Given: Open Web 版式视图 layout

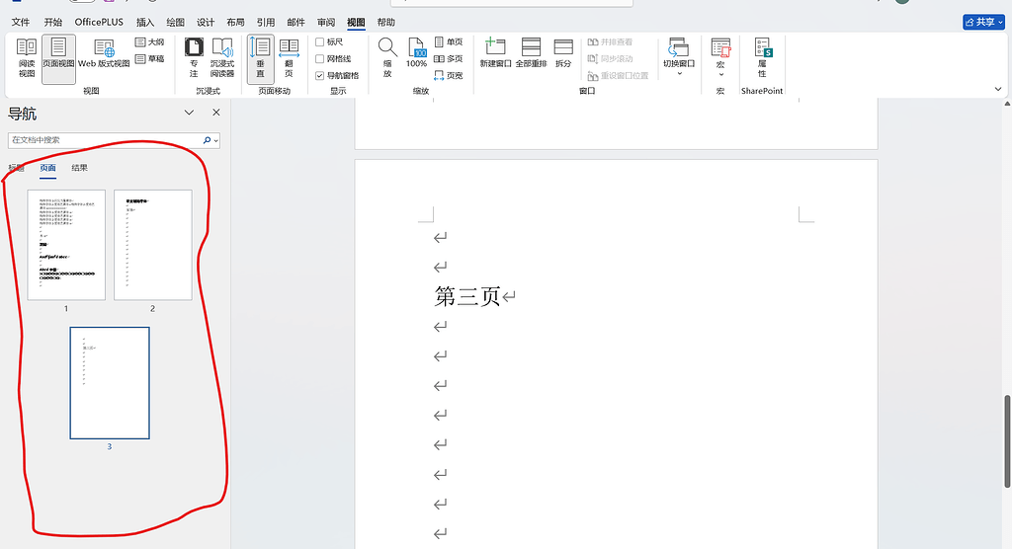Looking at the screenshot, I should coord(104,53).
